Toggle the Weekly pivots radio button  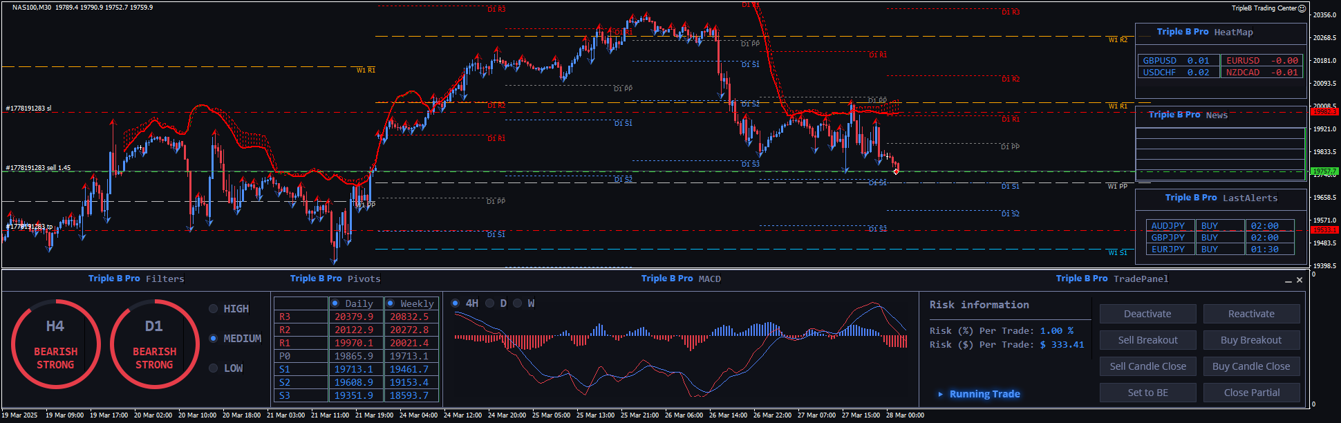391,303
